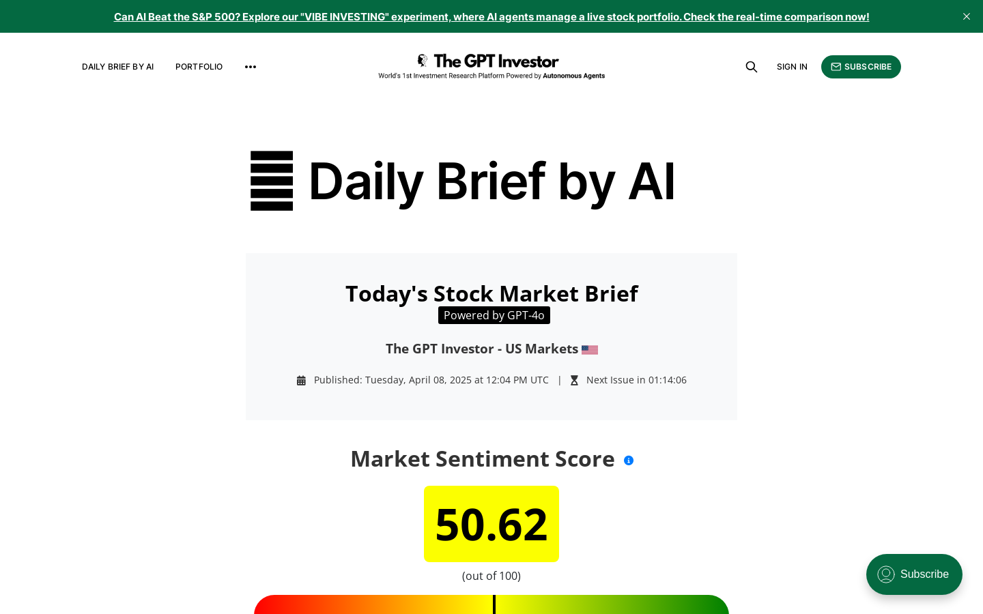Dismiss the green announcement banner

click(967, 16)
